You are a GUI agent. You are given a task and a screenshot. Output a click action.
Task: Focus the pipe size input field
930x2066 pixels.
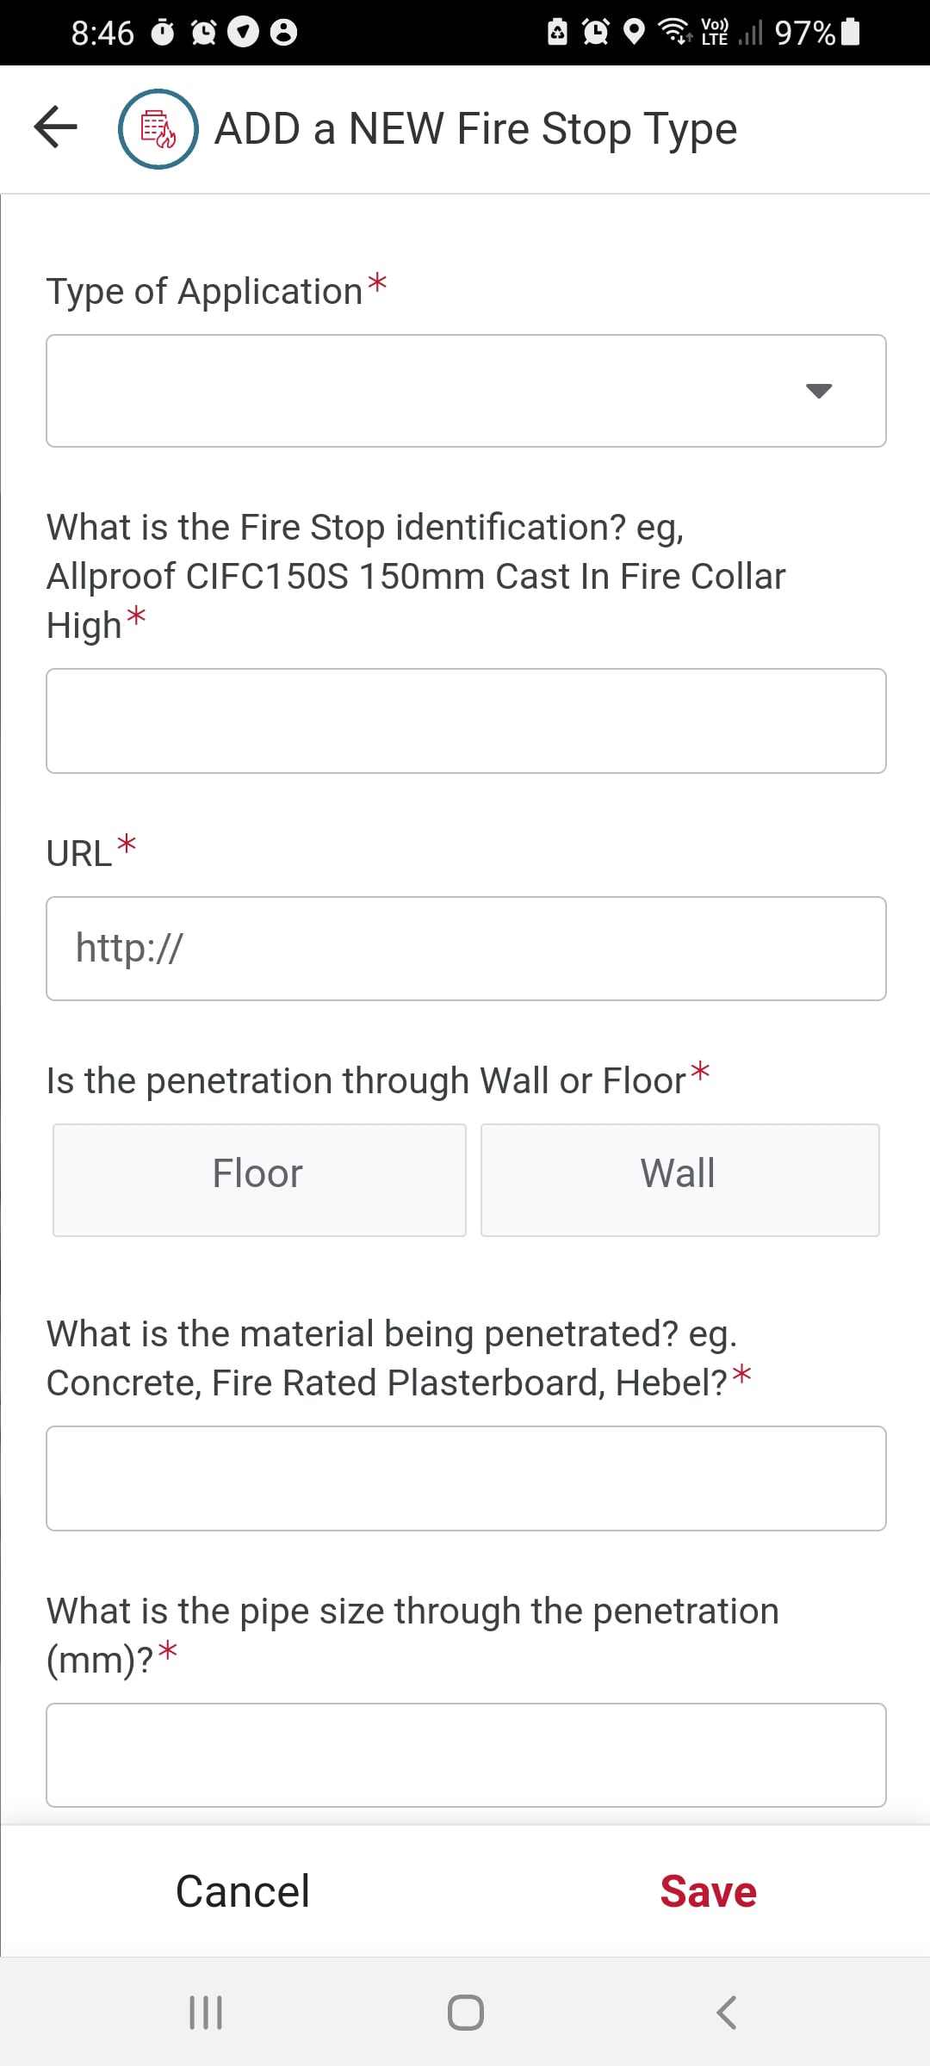466,1754
